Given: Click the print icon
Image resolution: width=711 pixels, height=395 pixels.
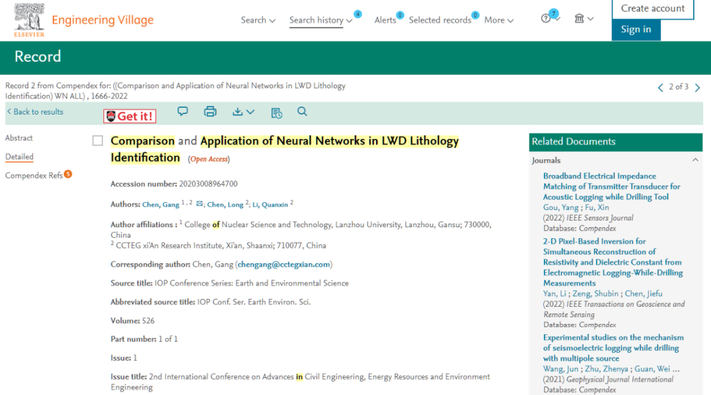Looking at the screenshot, I should coord(210,111).
